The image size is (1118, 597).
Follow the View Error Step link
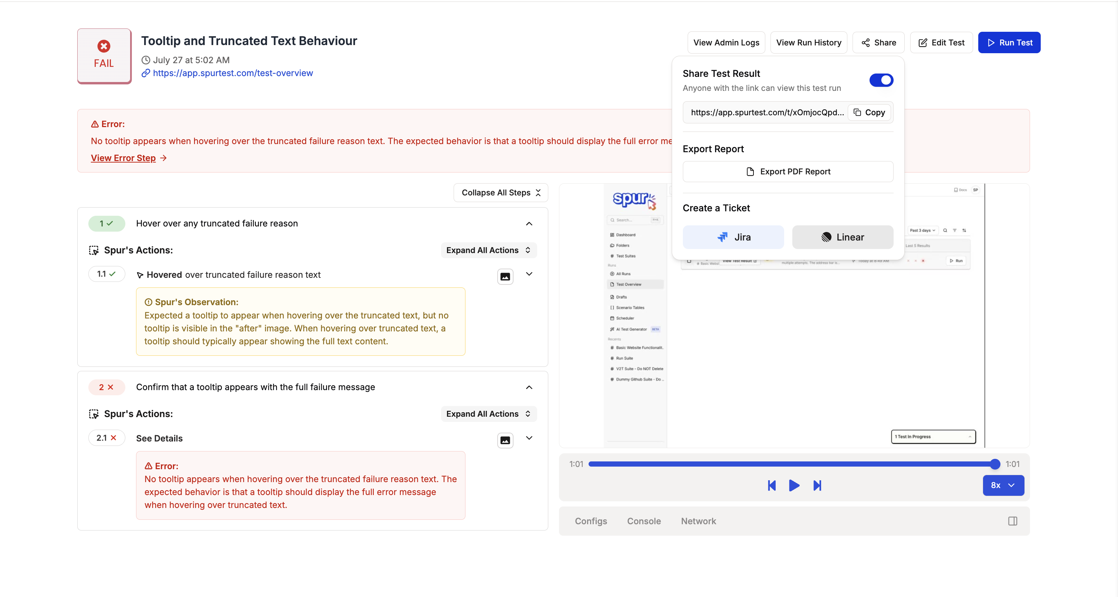click(x=123, y=158)
